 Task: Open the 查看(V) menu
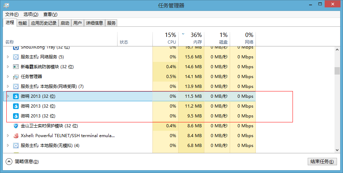(x=50, y=14)
